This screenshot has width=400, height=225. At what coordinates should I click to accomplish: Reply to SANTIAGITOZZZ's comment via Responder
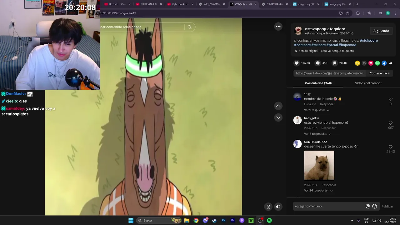click(329, 185)
